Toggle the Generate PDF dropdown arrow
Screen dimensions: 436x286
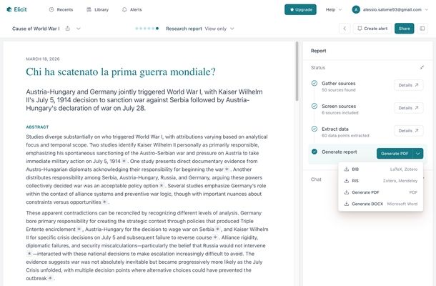[x=418, y=154]
